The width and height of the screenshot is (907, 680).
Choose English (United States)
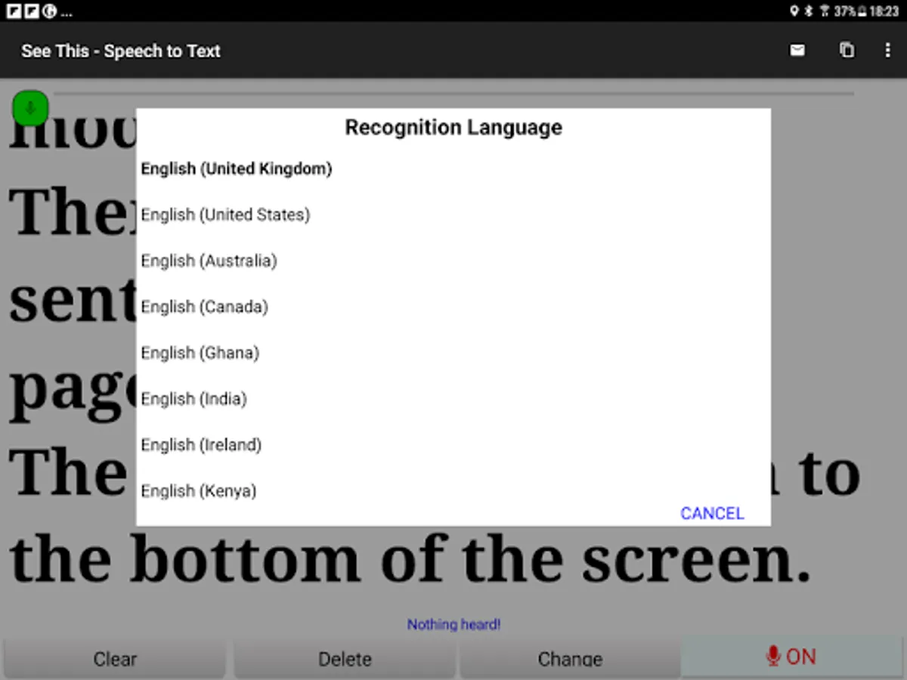tap(453, 215)
